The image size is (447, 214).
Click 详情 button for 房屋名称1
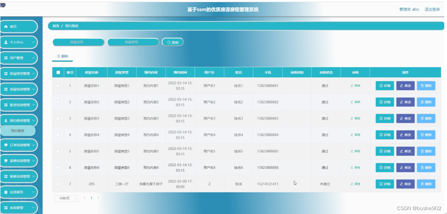pos(385,86)
